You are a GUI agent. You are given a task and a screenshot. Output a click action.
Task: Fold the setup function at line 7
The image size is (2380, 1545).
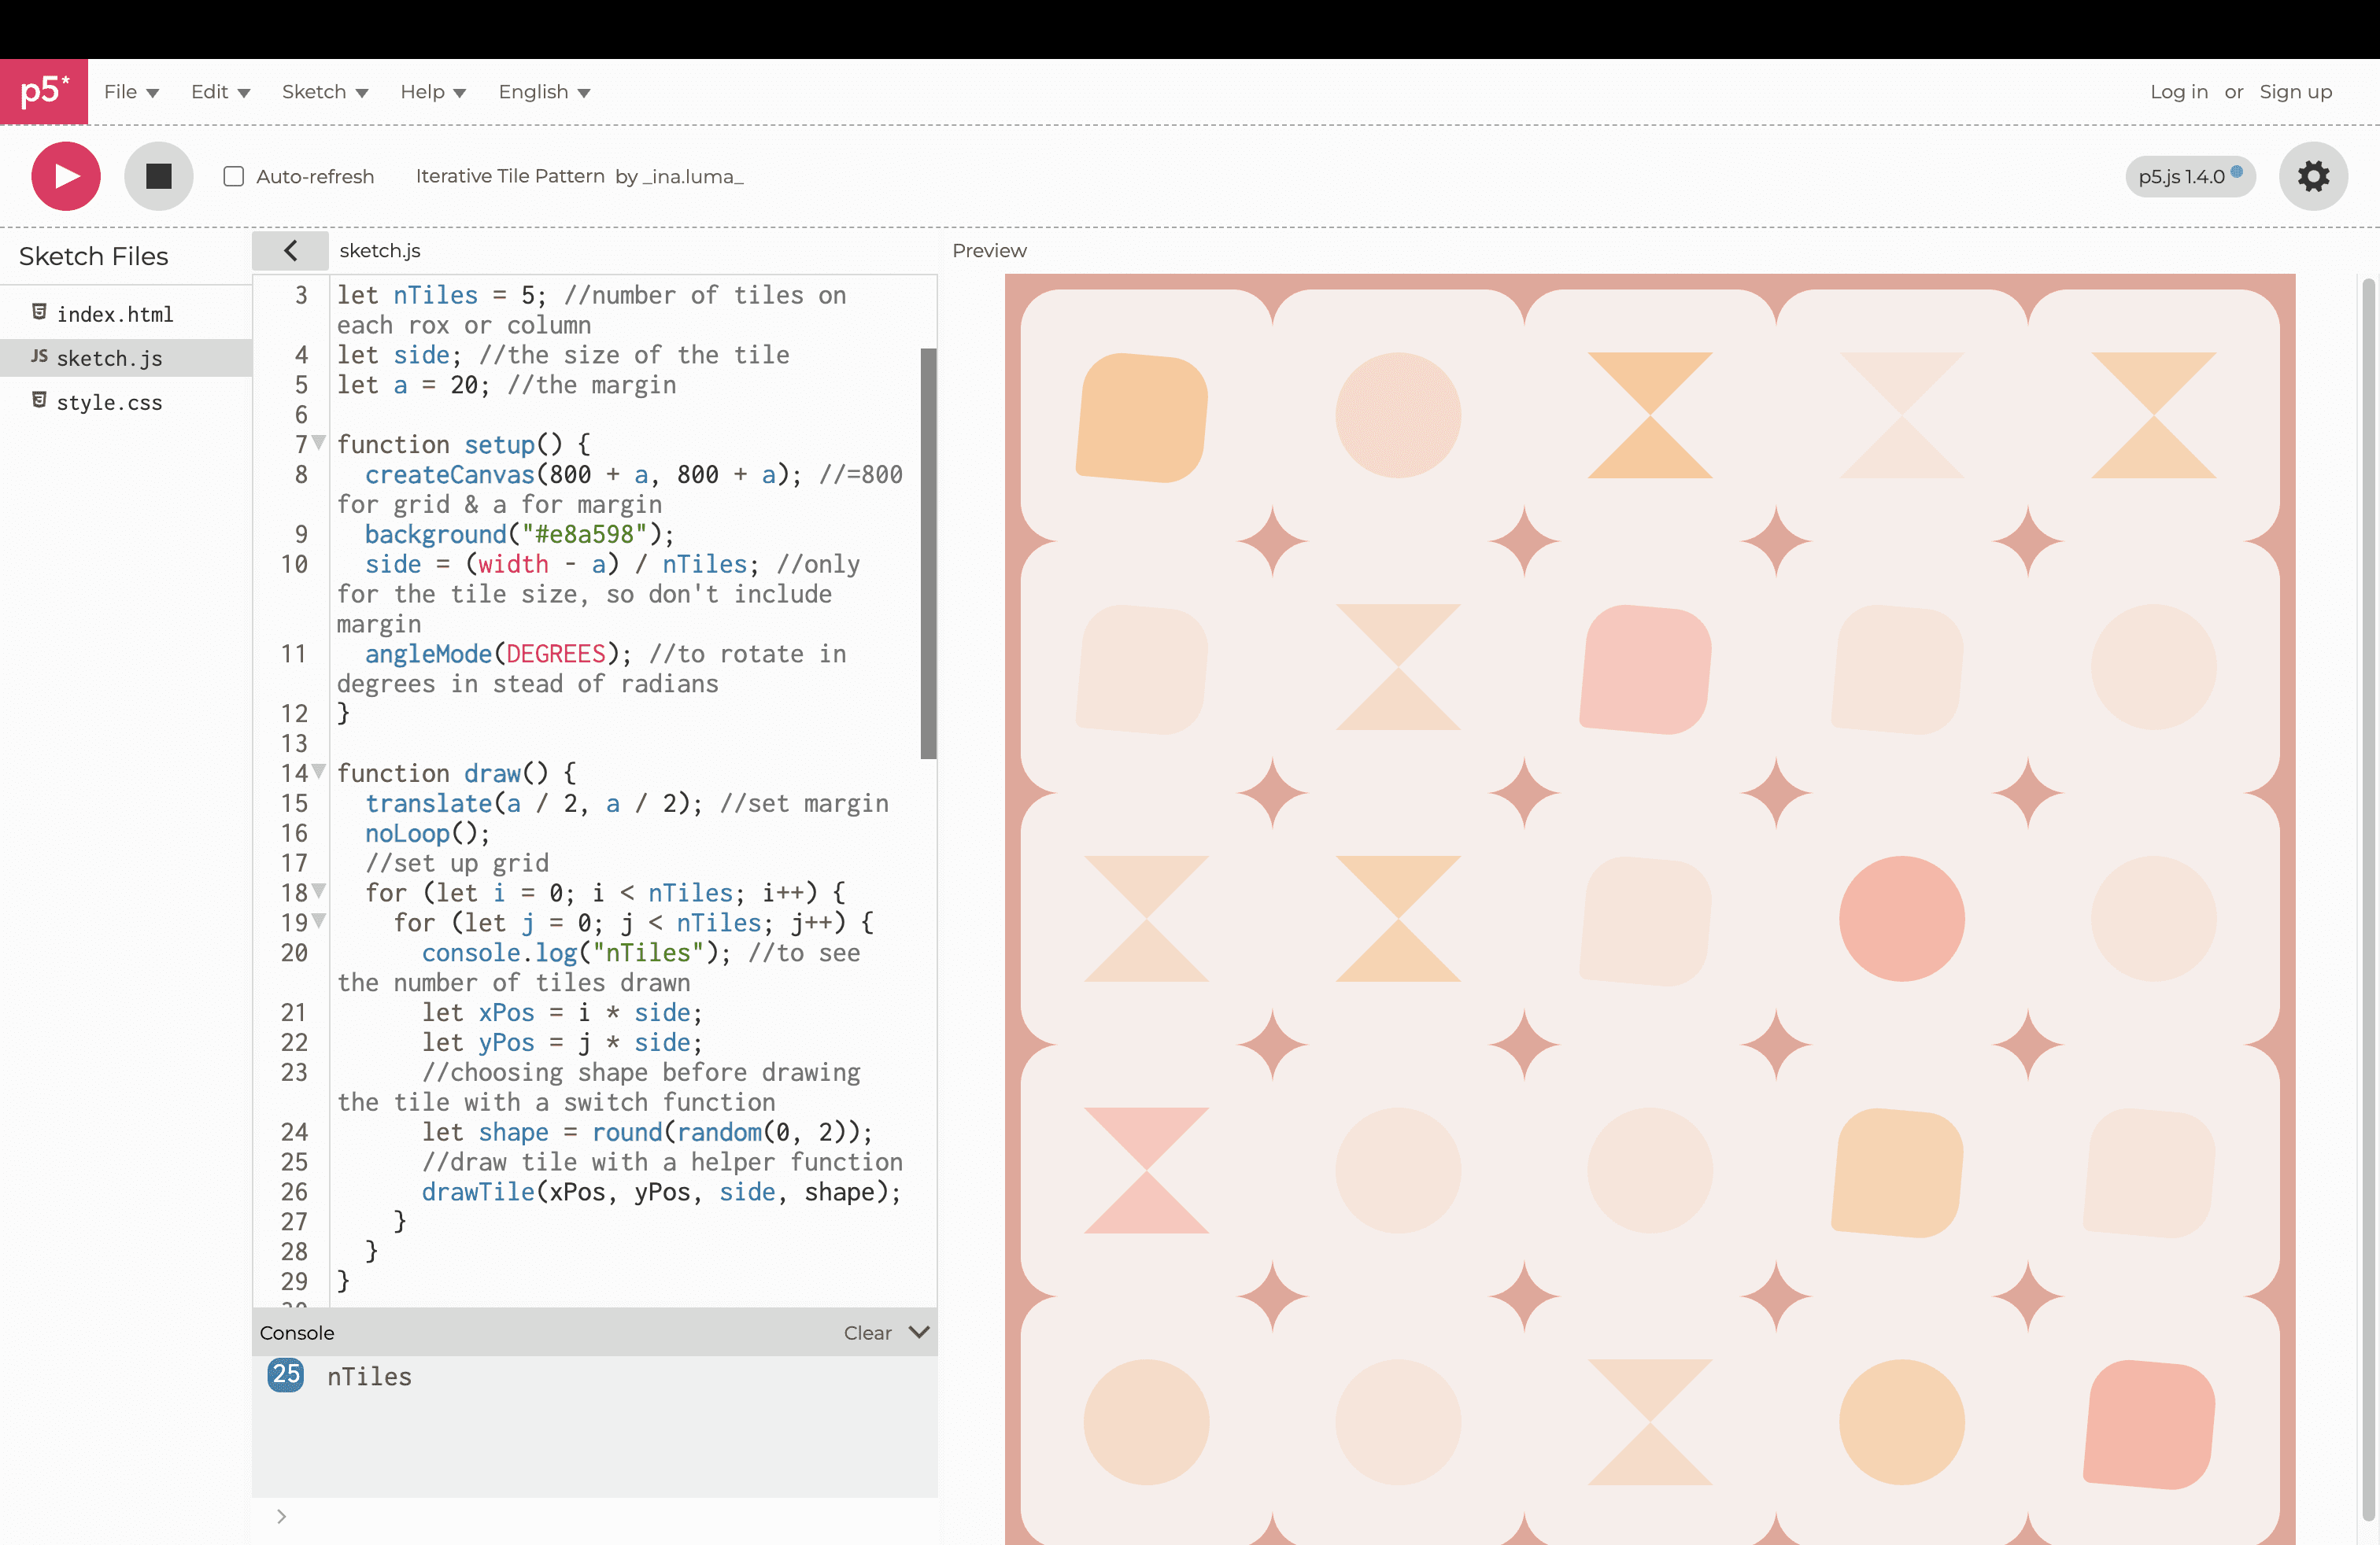(319, 442)
